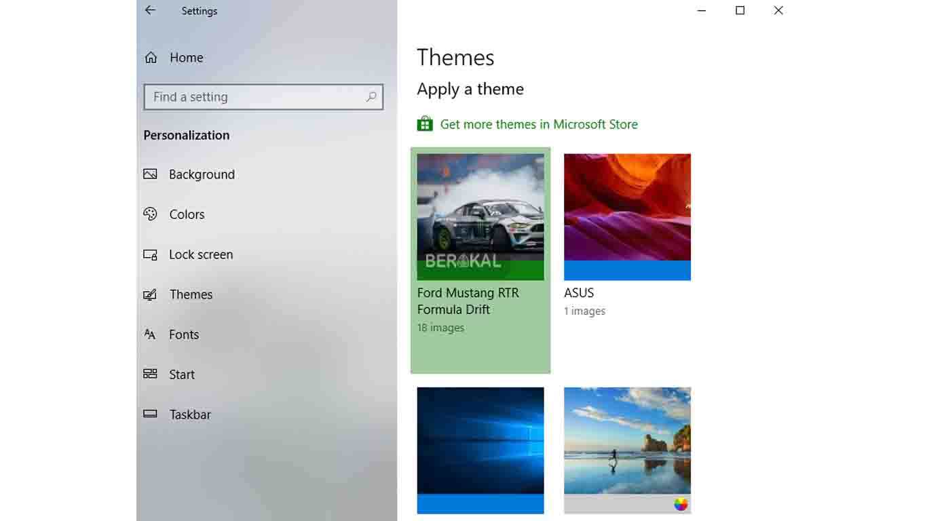Open Get more themes in Microsoft Store
The image size is (927, 521).
pos(539,124)
